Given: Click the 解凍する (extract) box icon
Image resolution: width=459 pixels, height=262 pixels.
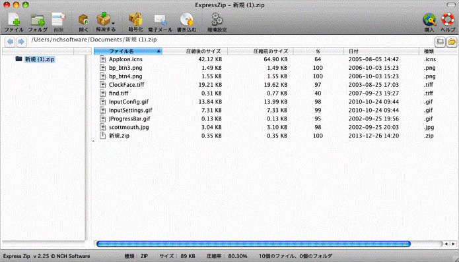Looking at the screenshot, I should click(x=103, y=19).
